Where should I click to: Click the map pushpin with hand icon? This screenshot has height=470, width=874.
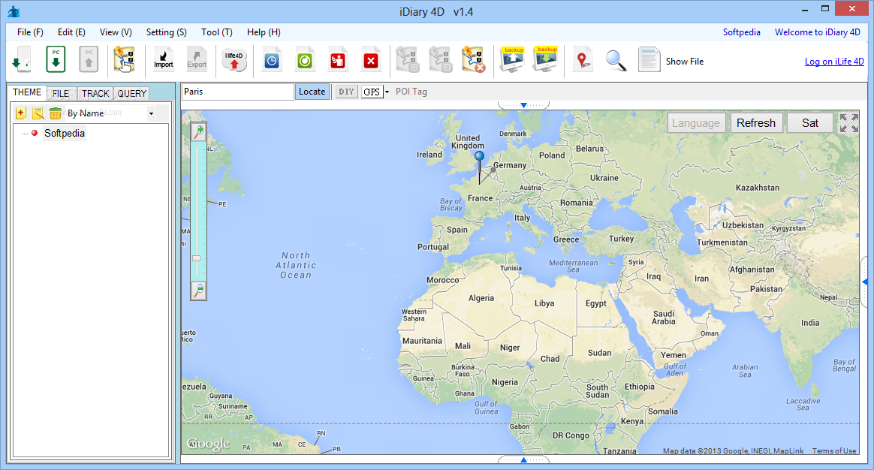click(x=125, y=59)
